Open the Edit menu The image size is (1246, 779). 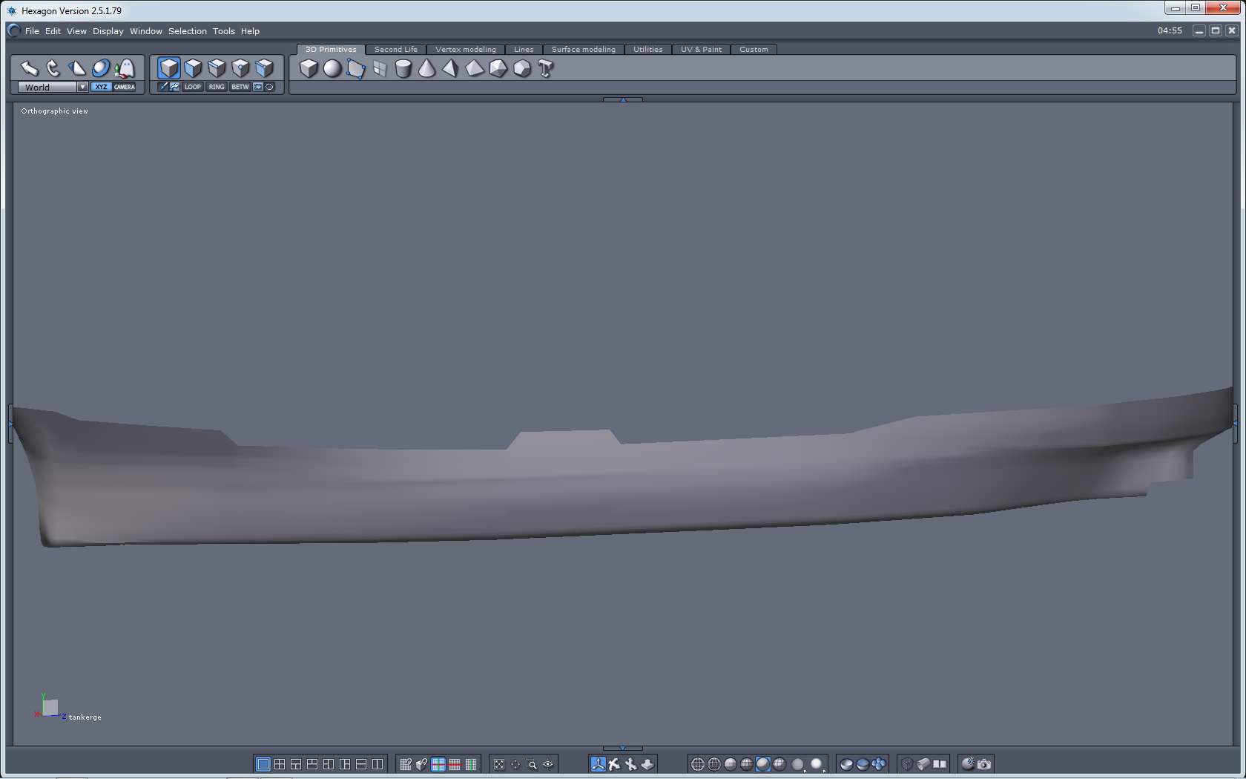pyautogui.click(x=53, y=31)
